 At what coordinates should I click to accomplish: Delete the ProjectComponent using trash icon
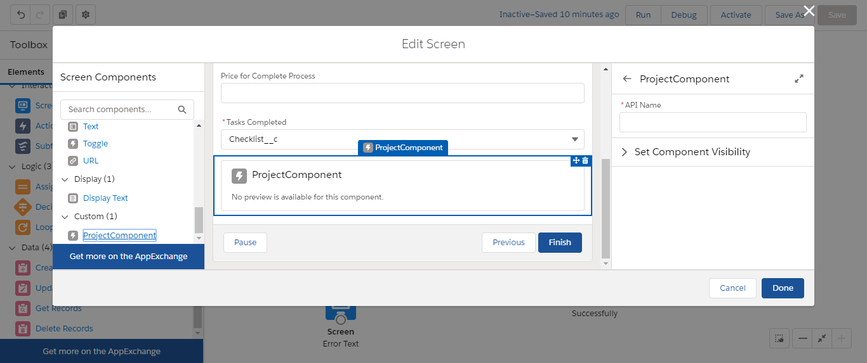point(585,161)
